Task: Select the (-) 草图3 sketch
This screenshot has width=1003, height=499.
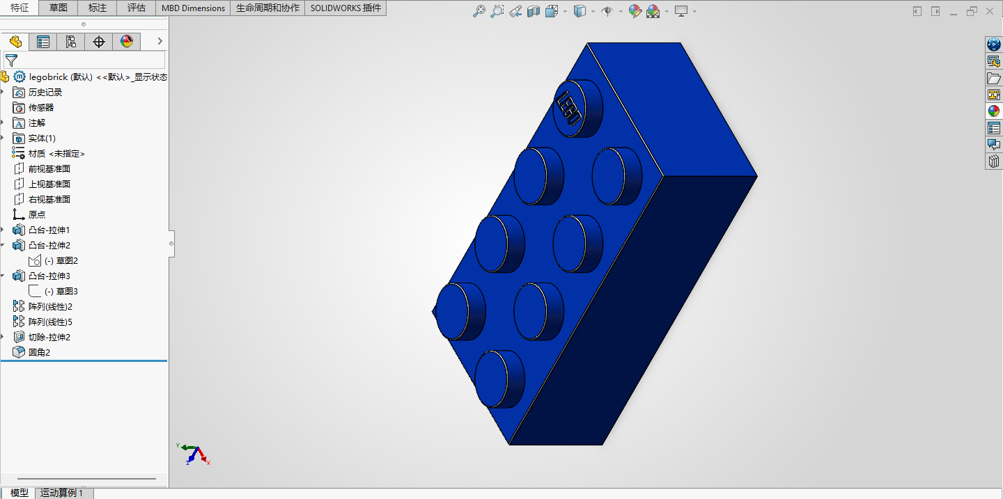Action: 53,291
